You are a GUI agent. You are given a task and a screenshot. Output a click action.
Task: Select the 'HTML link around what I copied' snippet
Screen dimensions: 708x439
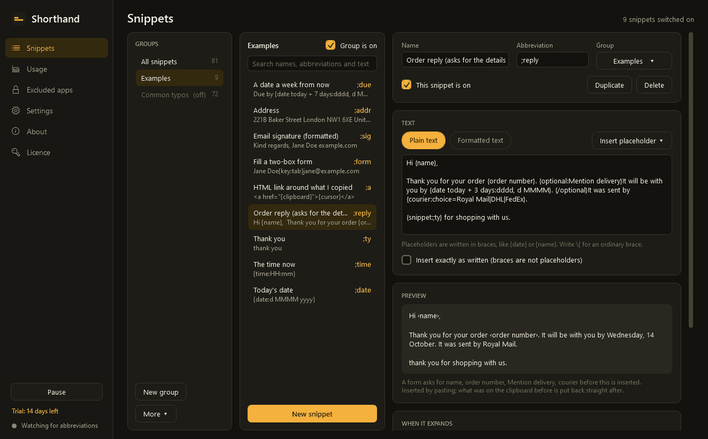tap(312, 192)
